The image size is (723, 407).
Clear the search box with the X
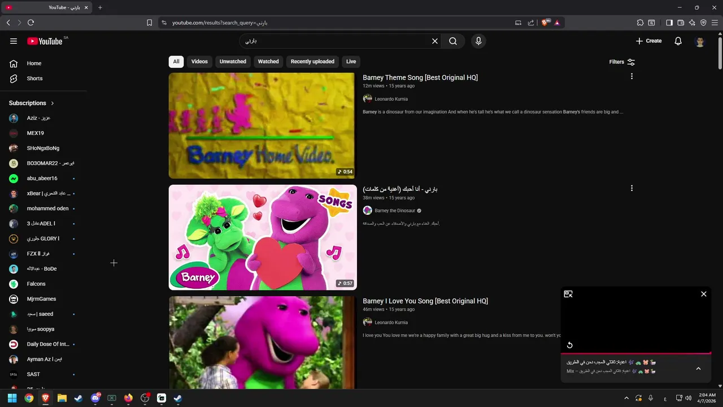[x=435, y=41]
